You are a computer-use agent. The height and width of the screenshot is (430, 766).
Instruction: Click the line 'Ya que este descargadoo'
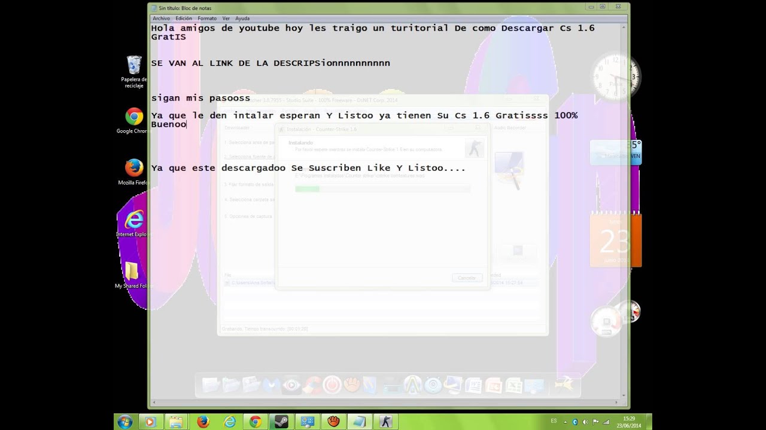(308, 168)
